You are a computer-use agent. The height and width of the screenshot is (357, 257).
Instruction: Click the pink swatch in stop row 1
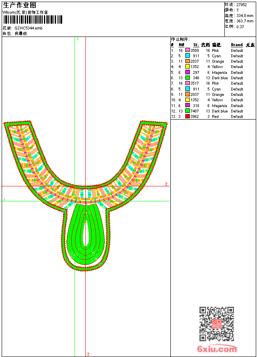click(187, 50)
